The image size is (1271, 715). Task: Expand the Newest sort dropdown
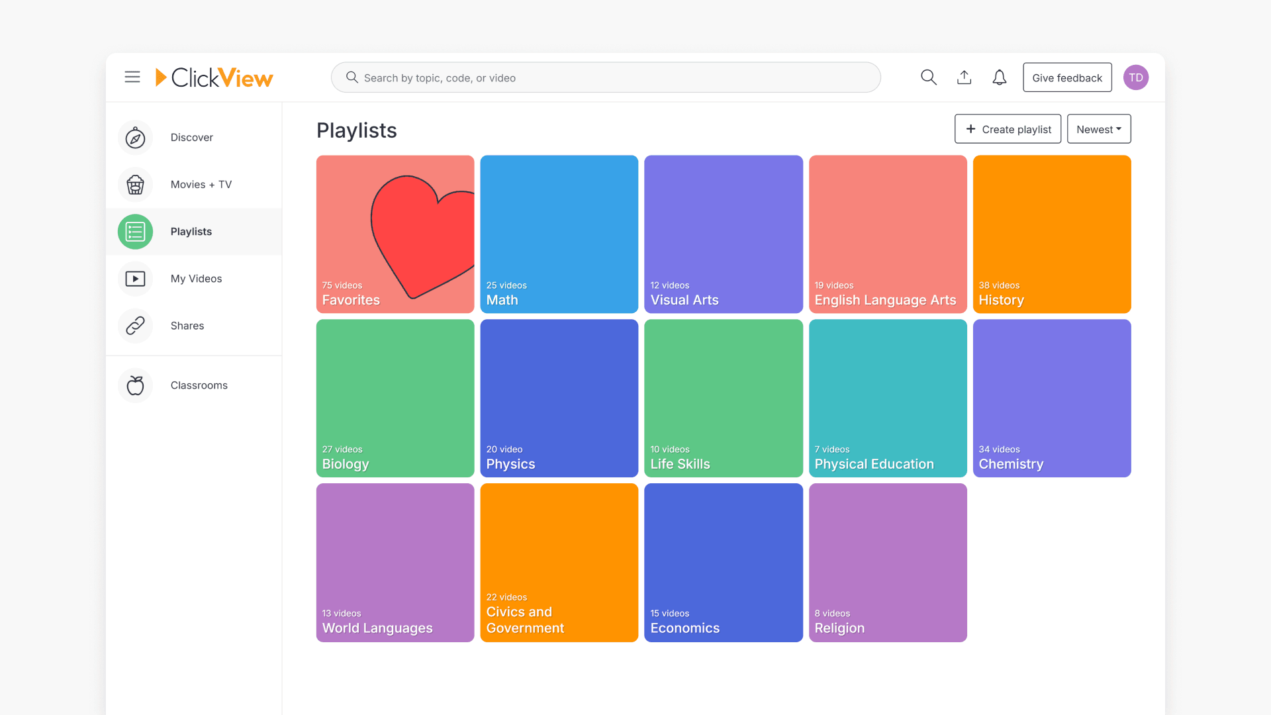coord(1098,128)
